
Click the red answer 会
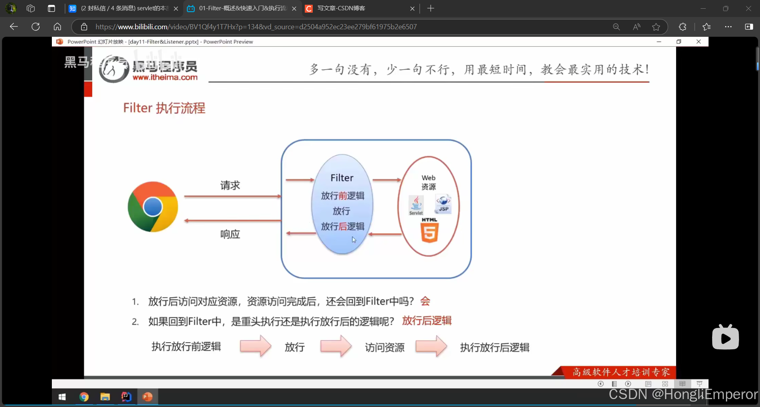(x=425, y=301)
